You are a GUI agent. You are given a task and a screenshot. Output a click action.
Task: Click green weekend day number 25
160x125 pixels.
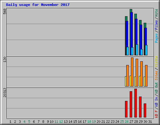point(122,122)
